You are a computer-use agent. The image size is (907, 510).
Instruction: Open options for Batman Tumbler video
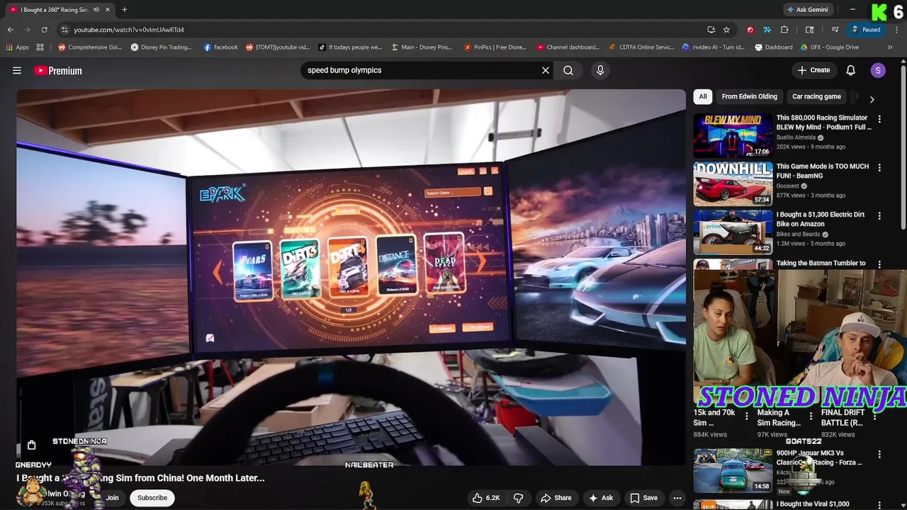pyautogui.click(x=879, y=264)
